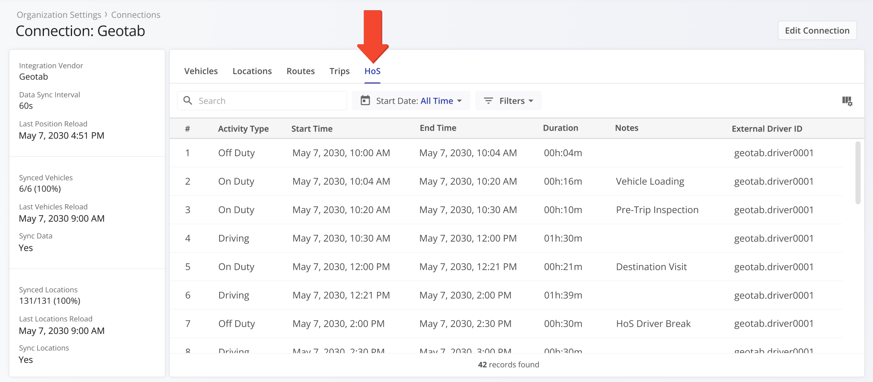Open the Connections breadcrumb link
This screenshot has height=382, width=873.
[136, 15]
